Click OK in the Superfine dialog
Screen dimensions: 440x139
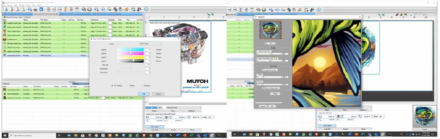[x=272, y=106]
